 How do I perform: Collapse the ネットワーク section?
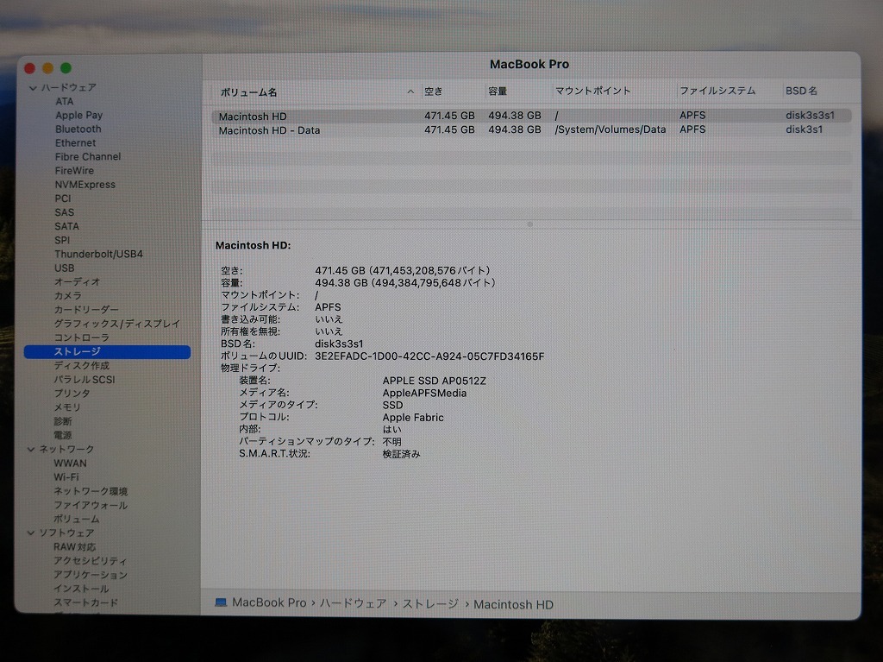click(31, 450)
